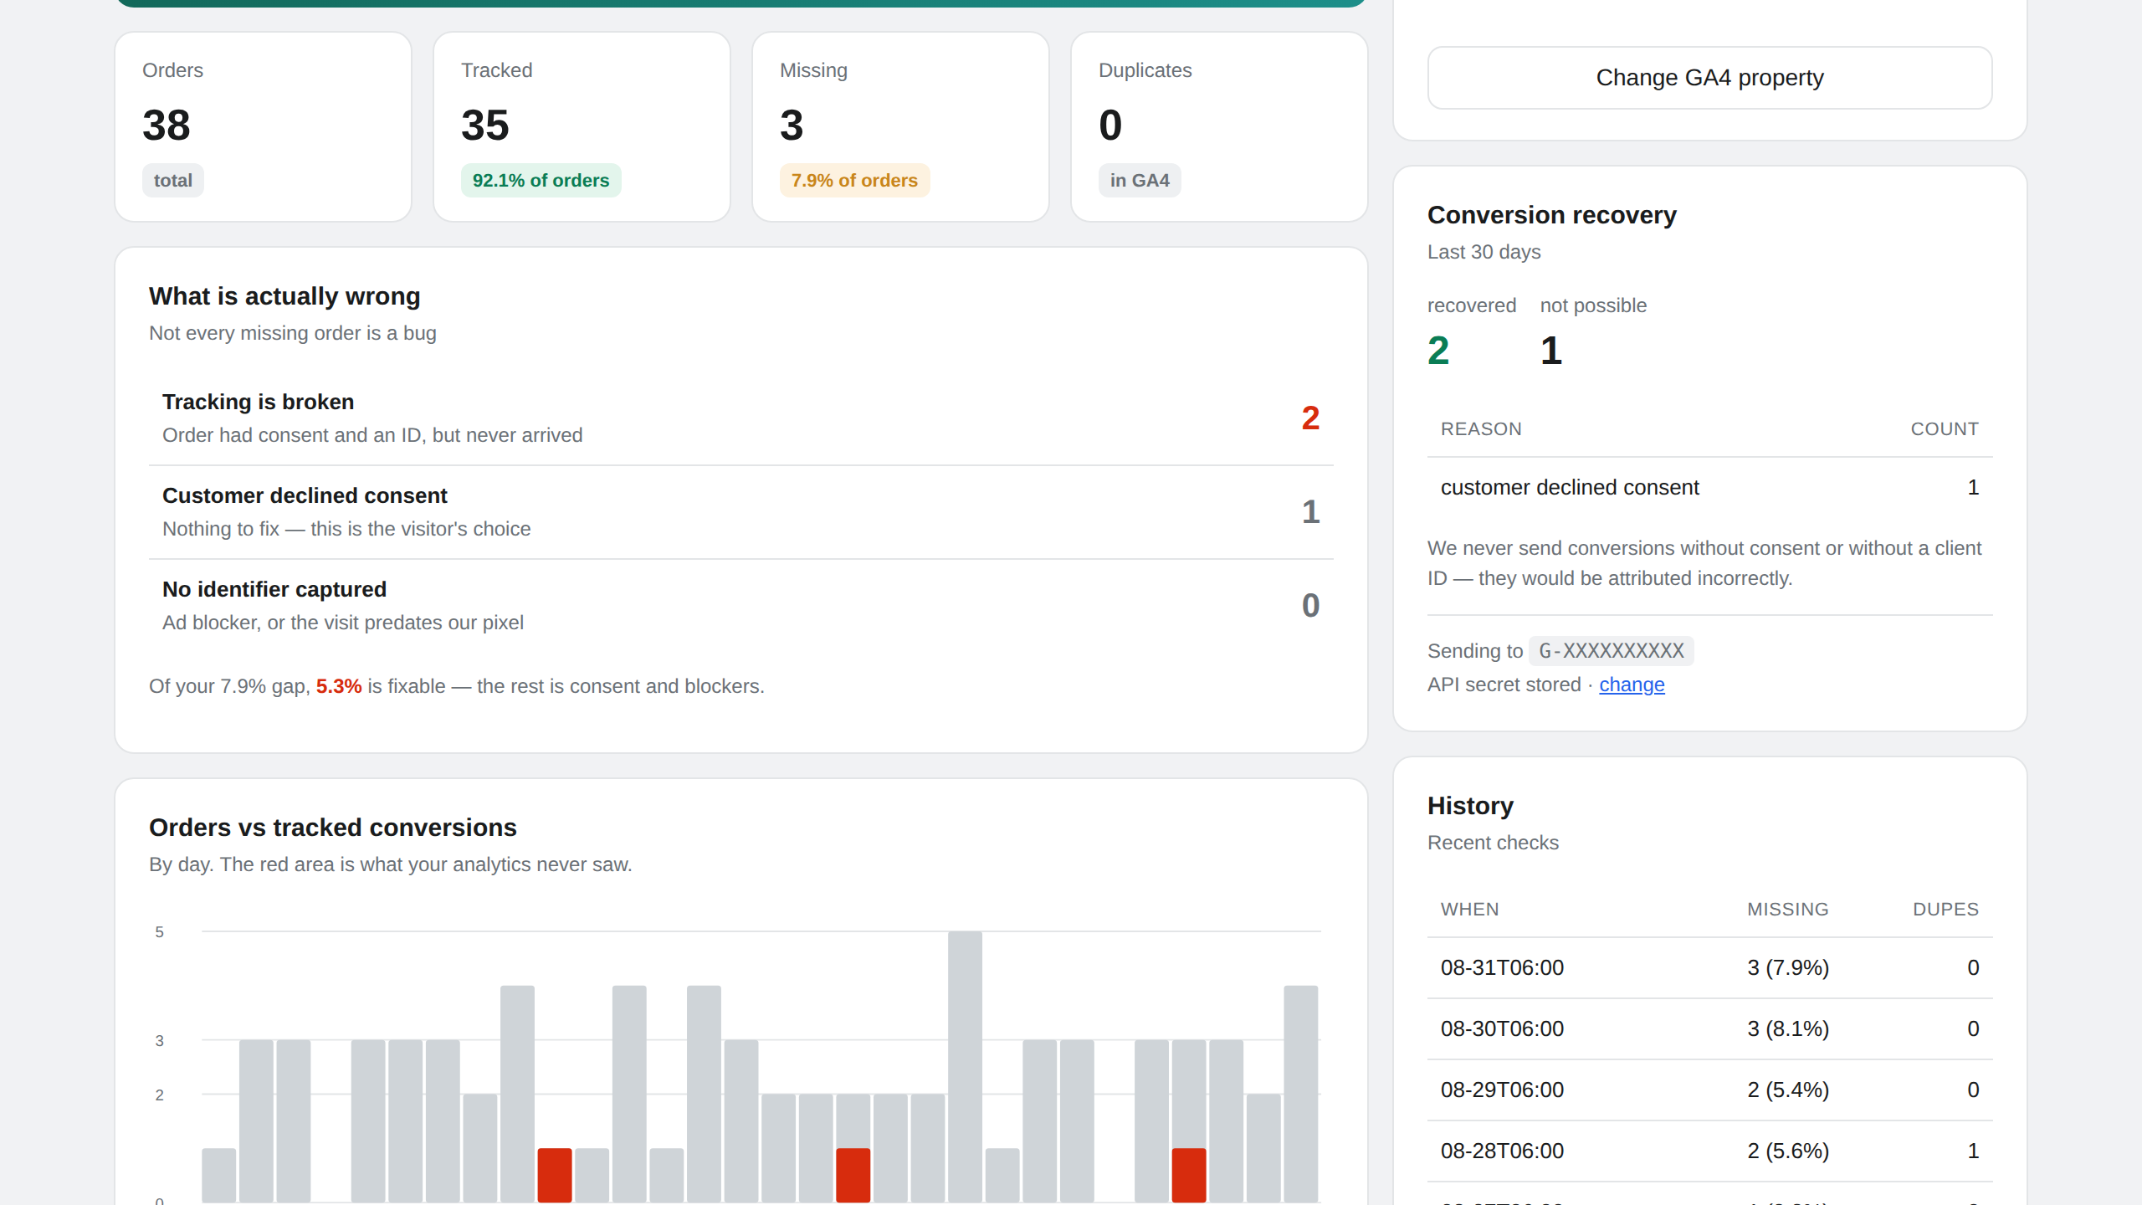The image size is (2142, 1205).
Task: Select the 08-30T06:00 history row
Action: (1709, 1029)
